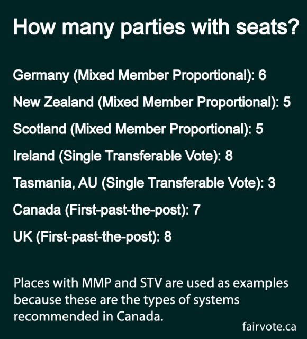Click the 'How many parties with seats?' heading
This screenshot has width=307, height=339.
pos(156,28)
